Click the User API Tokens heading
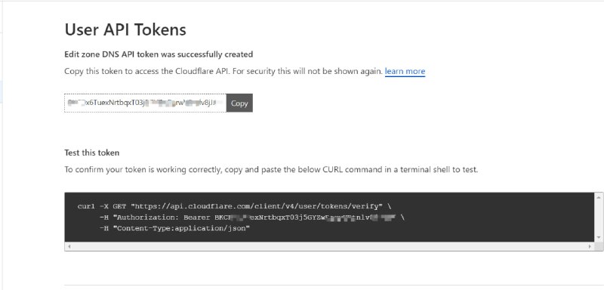Viewport: 604px width, 290px height. click(x=125, y=29)
